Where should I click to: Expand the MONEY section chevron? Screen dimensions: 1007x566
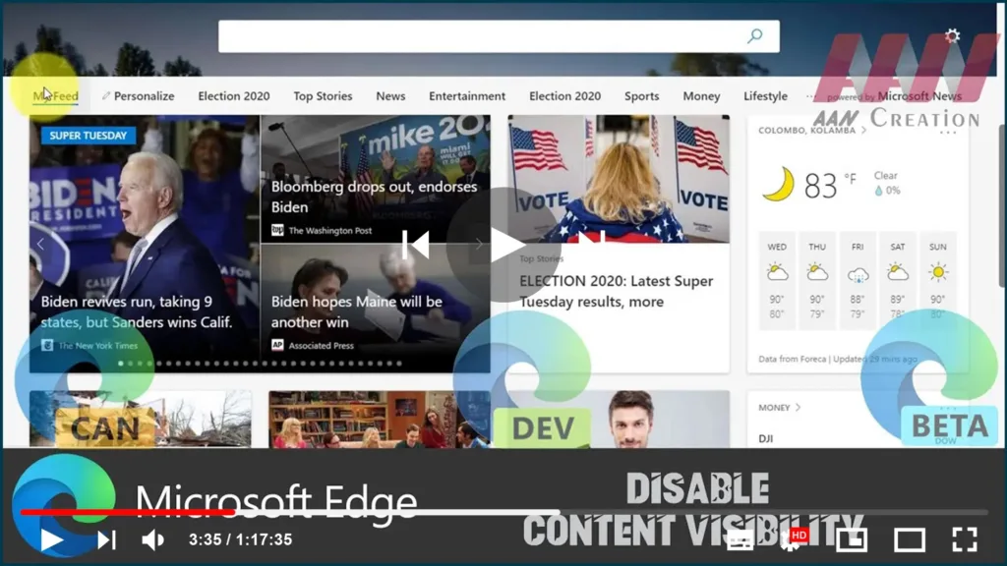click(798, 407)
